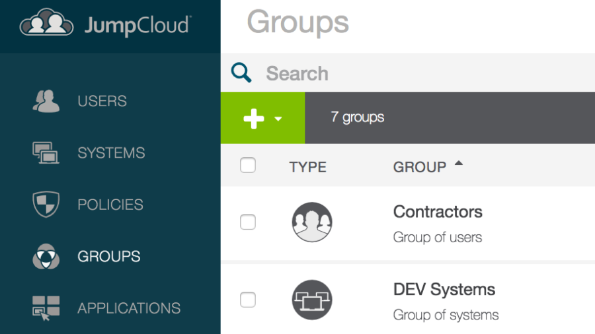
Task: Check the Contractors row checkbox
Action: [248, 222]
